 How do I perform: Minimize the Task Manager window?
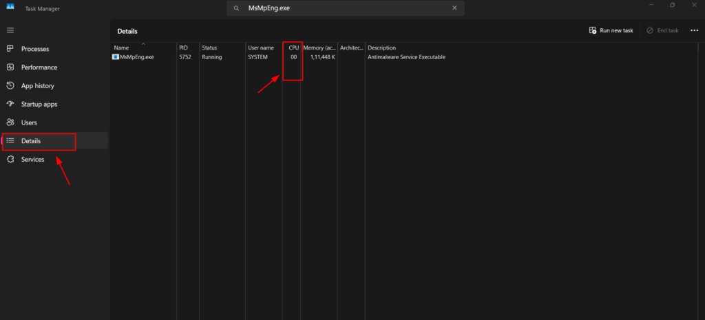(651, 5)
